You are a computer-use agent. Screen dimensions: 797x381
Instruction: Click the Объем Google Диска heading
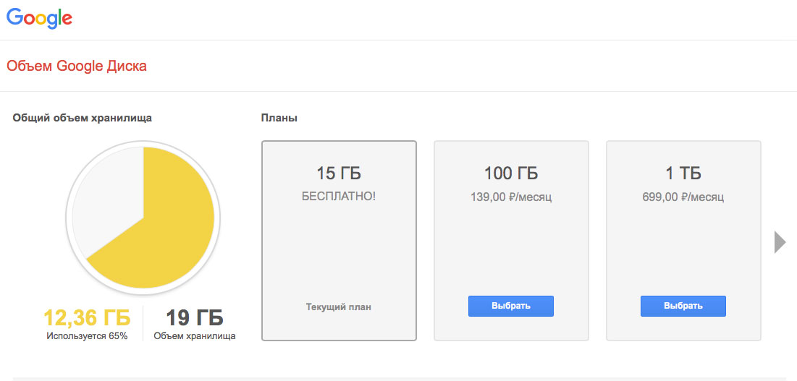click(x=77, y=66)
